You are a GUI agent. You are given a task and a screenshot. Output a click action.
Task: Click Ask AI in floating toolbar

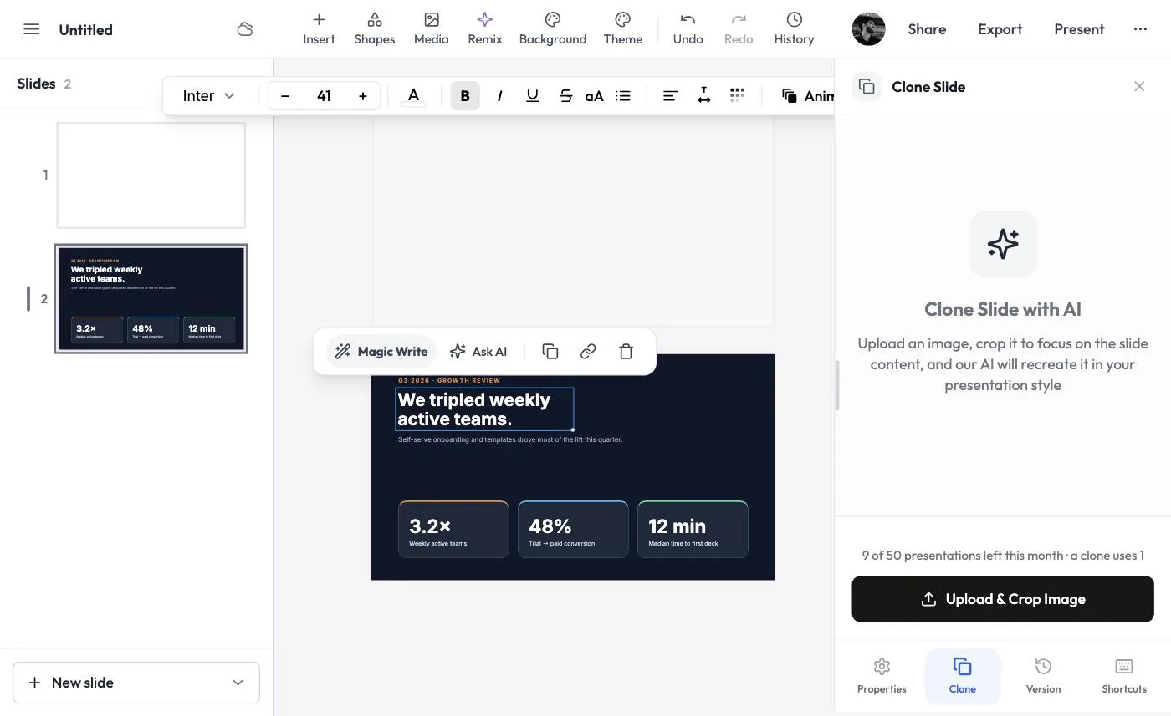pos(478,352)
